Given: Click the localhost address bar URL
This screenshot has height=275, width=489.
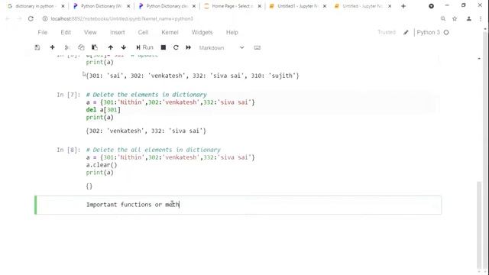Looking at the screenshot, I should click(x=122, y=18).
